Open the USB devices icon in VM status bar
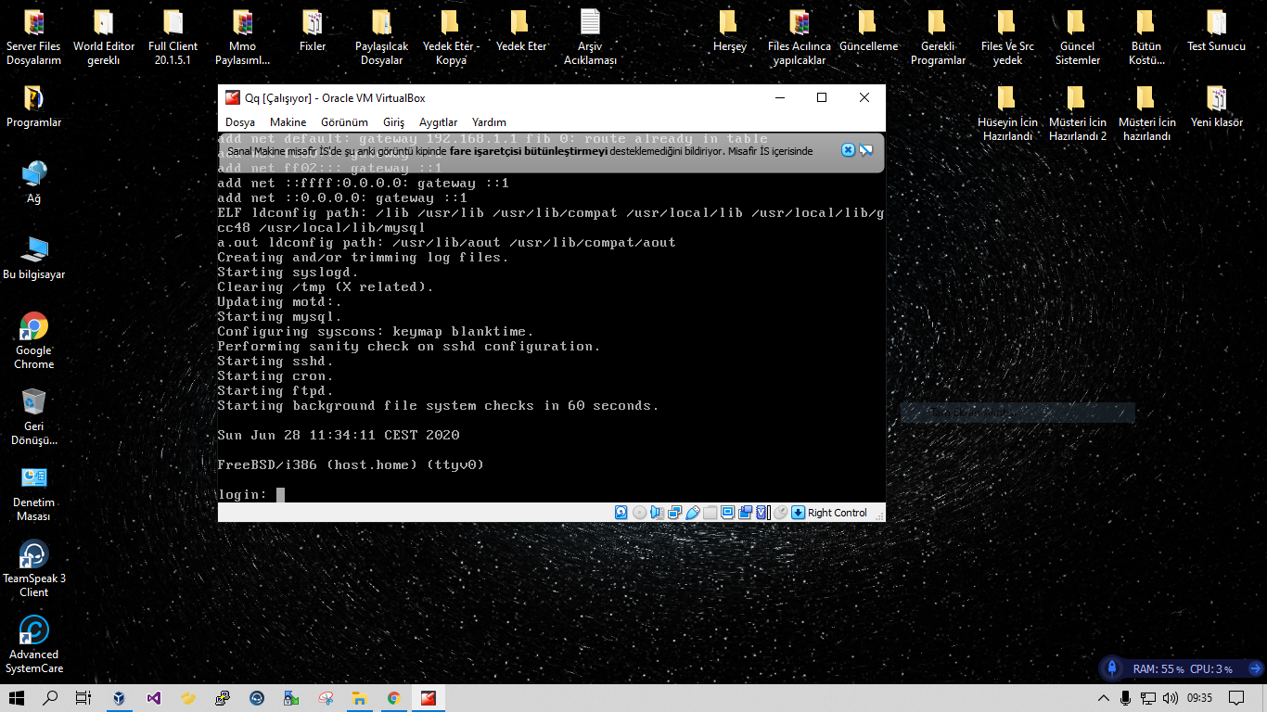Screen dimensions: 1267x712 693,512
